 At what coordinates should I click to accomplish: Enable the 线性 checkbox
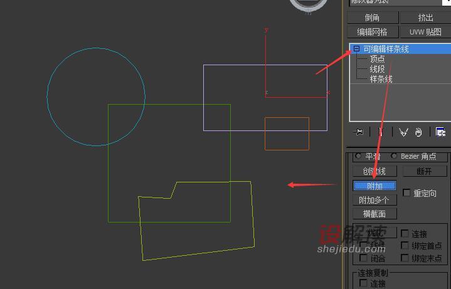coord(363,245)
